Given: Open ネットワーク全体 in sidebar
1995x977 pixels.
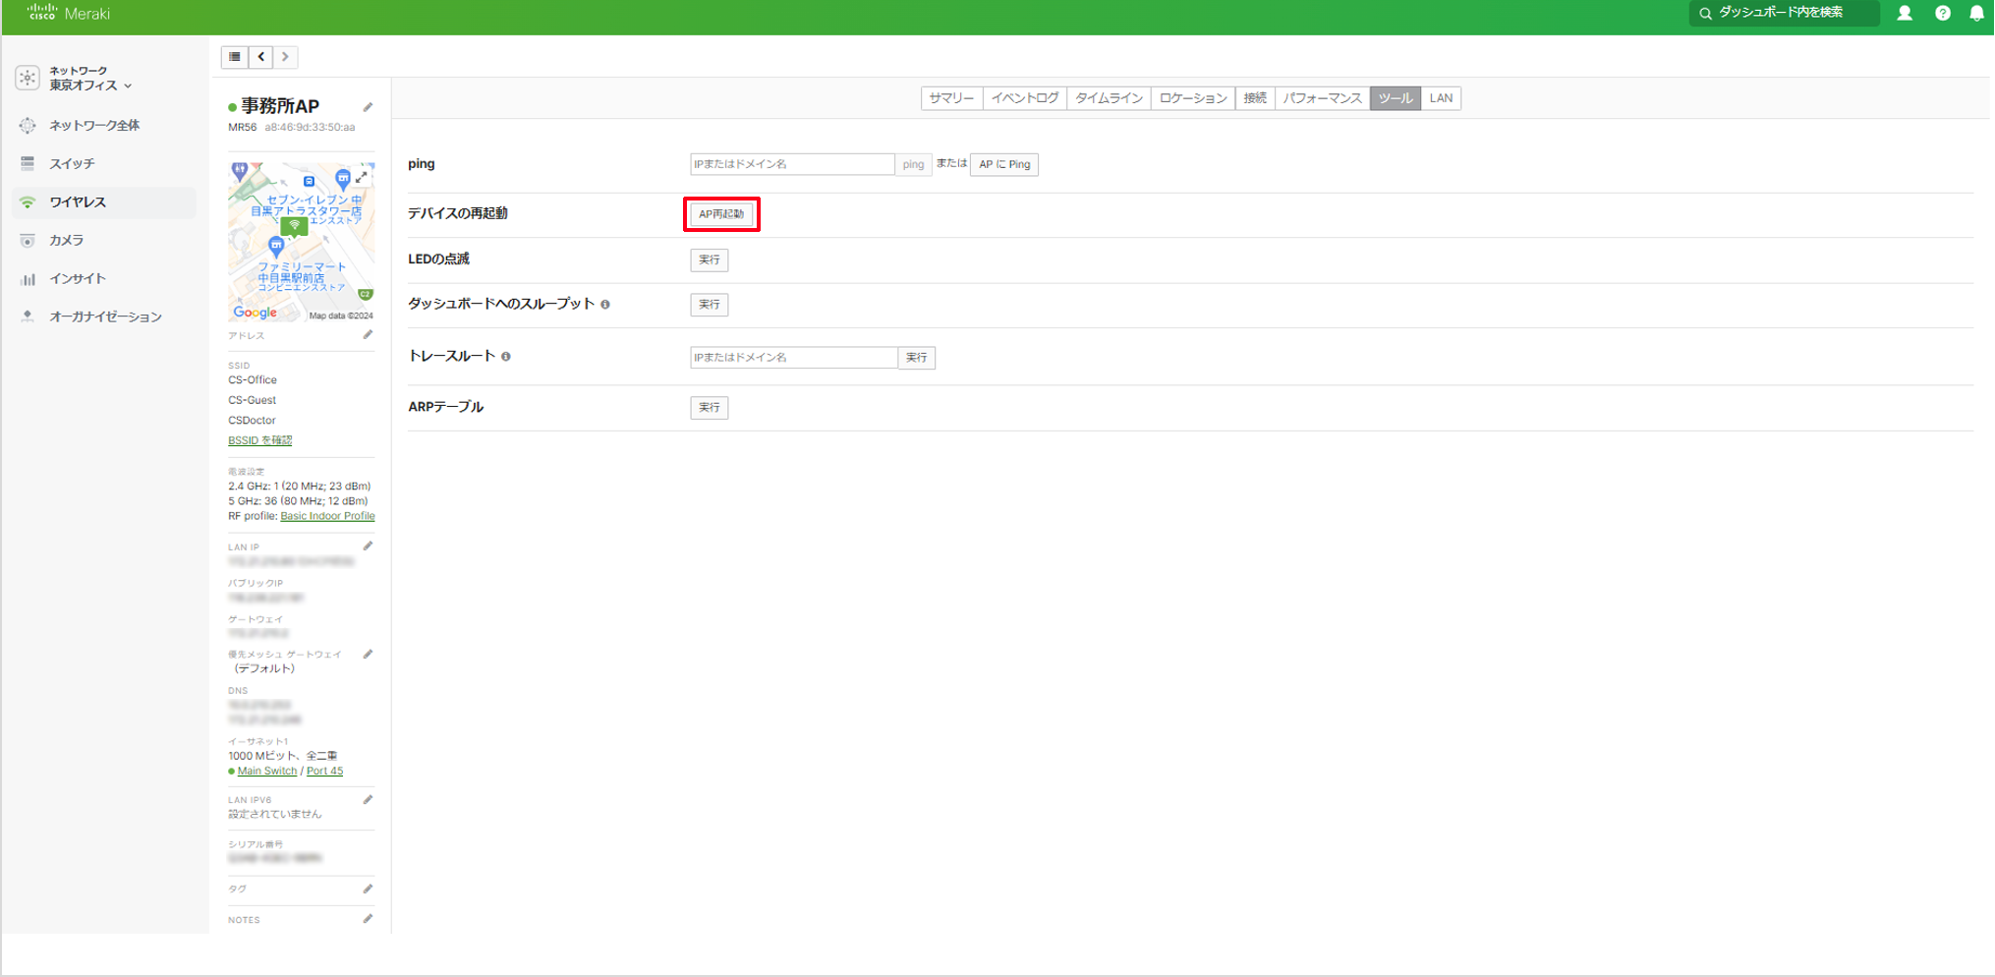Looking at the screenshot, I should coord(94,125).
